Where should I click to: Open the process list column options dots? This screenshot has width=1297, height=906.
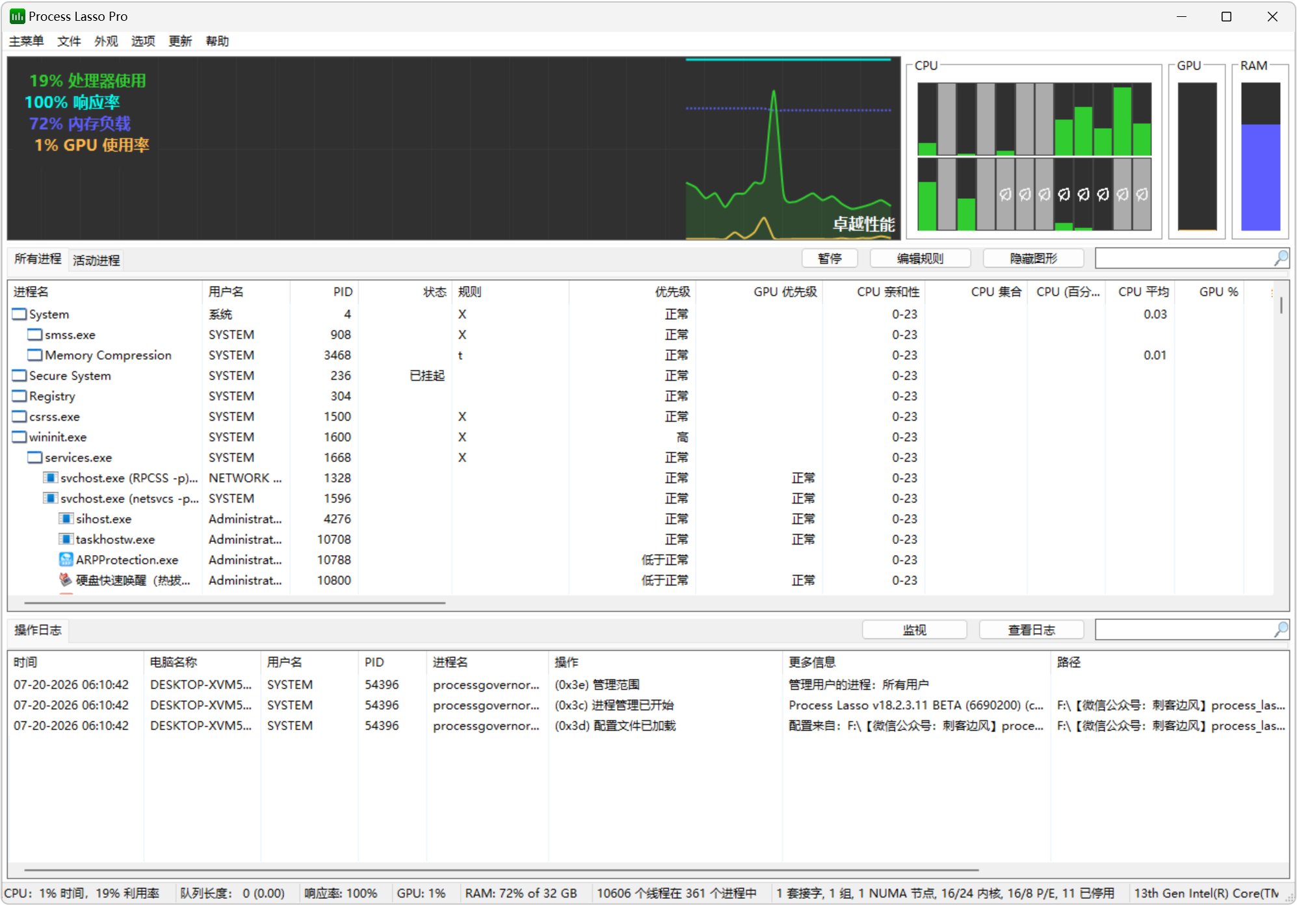click(x=1272, y=293)
